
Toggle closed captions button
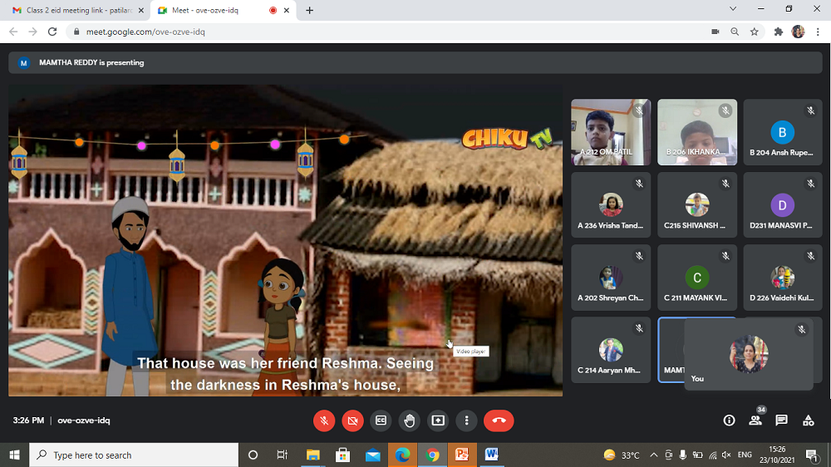click(x=381, y=420)
